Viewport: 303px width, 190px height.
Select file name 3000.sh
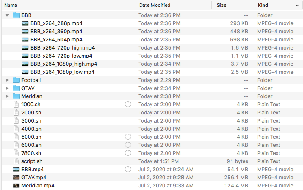coord(31,121)
